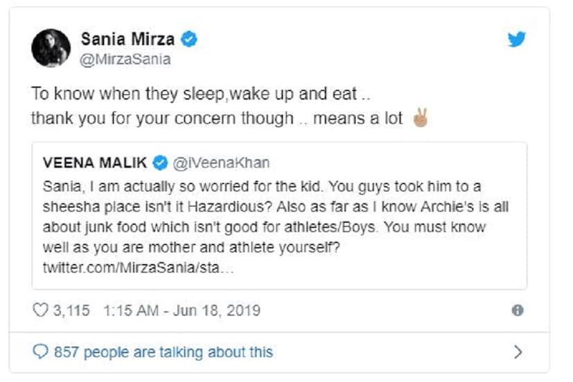
Task: Open "857 people are talking about this"
Action: click(x=163, y=352)
